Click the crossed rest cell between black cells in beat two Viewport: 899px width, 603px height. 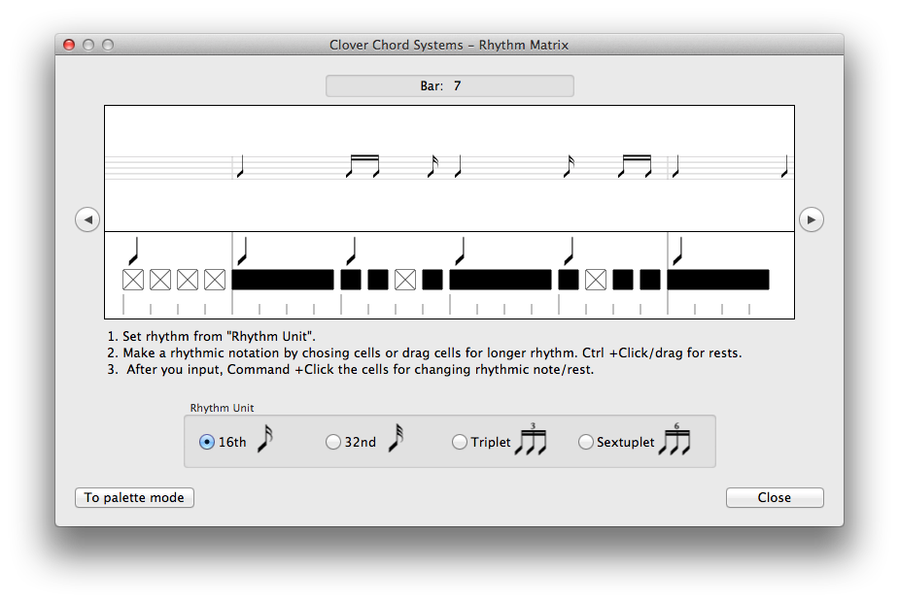tap(405, 280)
